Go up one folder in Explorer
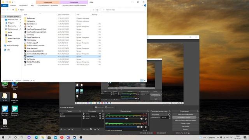 13,10
